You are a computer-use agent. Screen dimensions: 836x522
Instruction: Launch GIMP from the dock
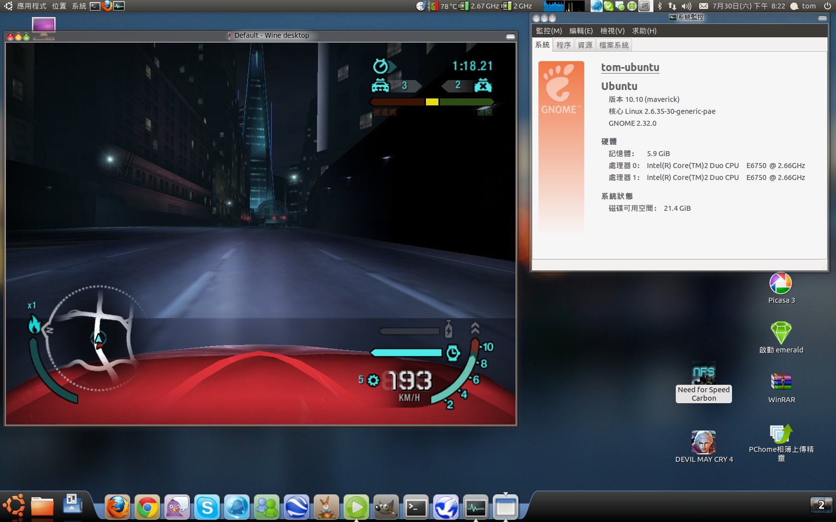click(386, 508)
